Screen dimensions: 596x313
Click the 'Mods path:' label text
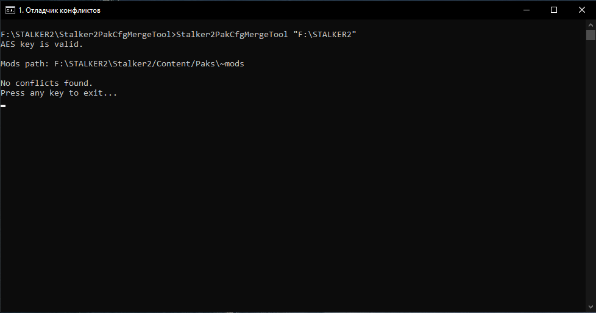coord(25,63)
